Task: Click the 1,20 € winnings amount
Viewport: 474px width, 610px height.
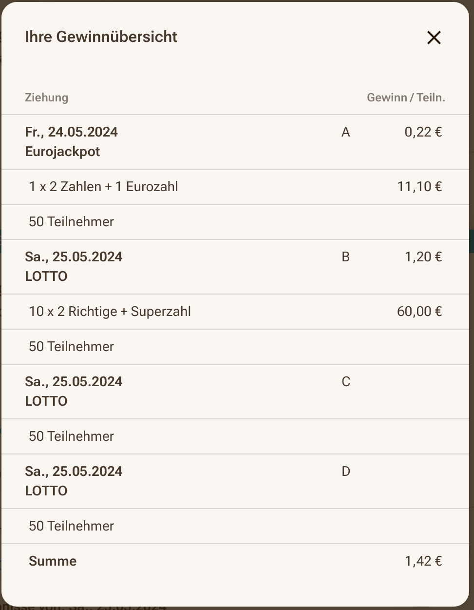Action: pyautogui.click(x=423, y=257)
